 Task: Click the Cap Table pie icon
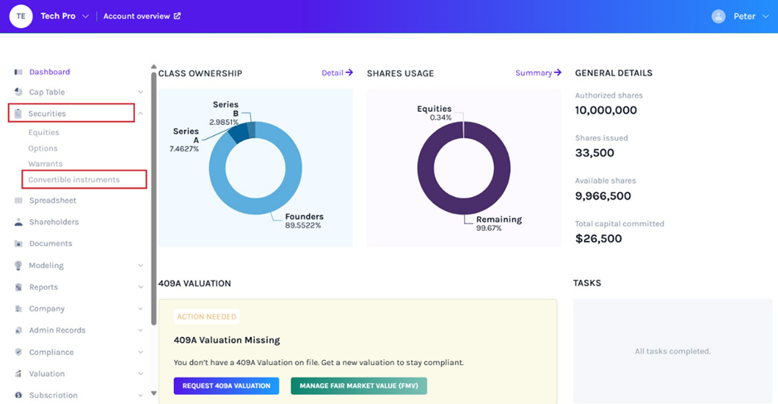click(x=18, y=92)
